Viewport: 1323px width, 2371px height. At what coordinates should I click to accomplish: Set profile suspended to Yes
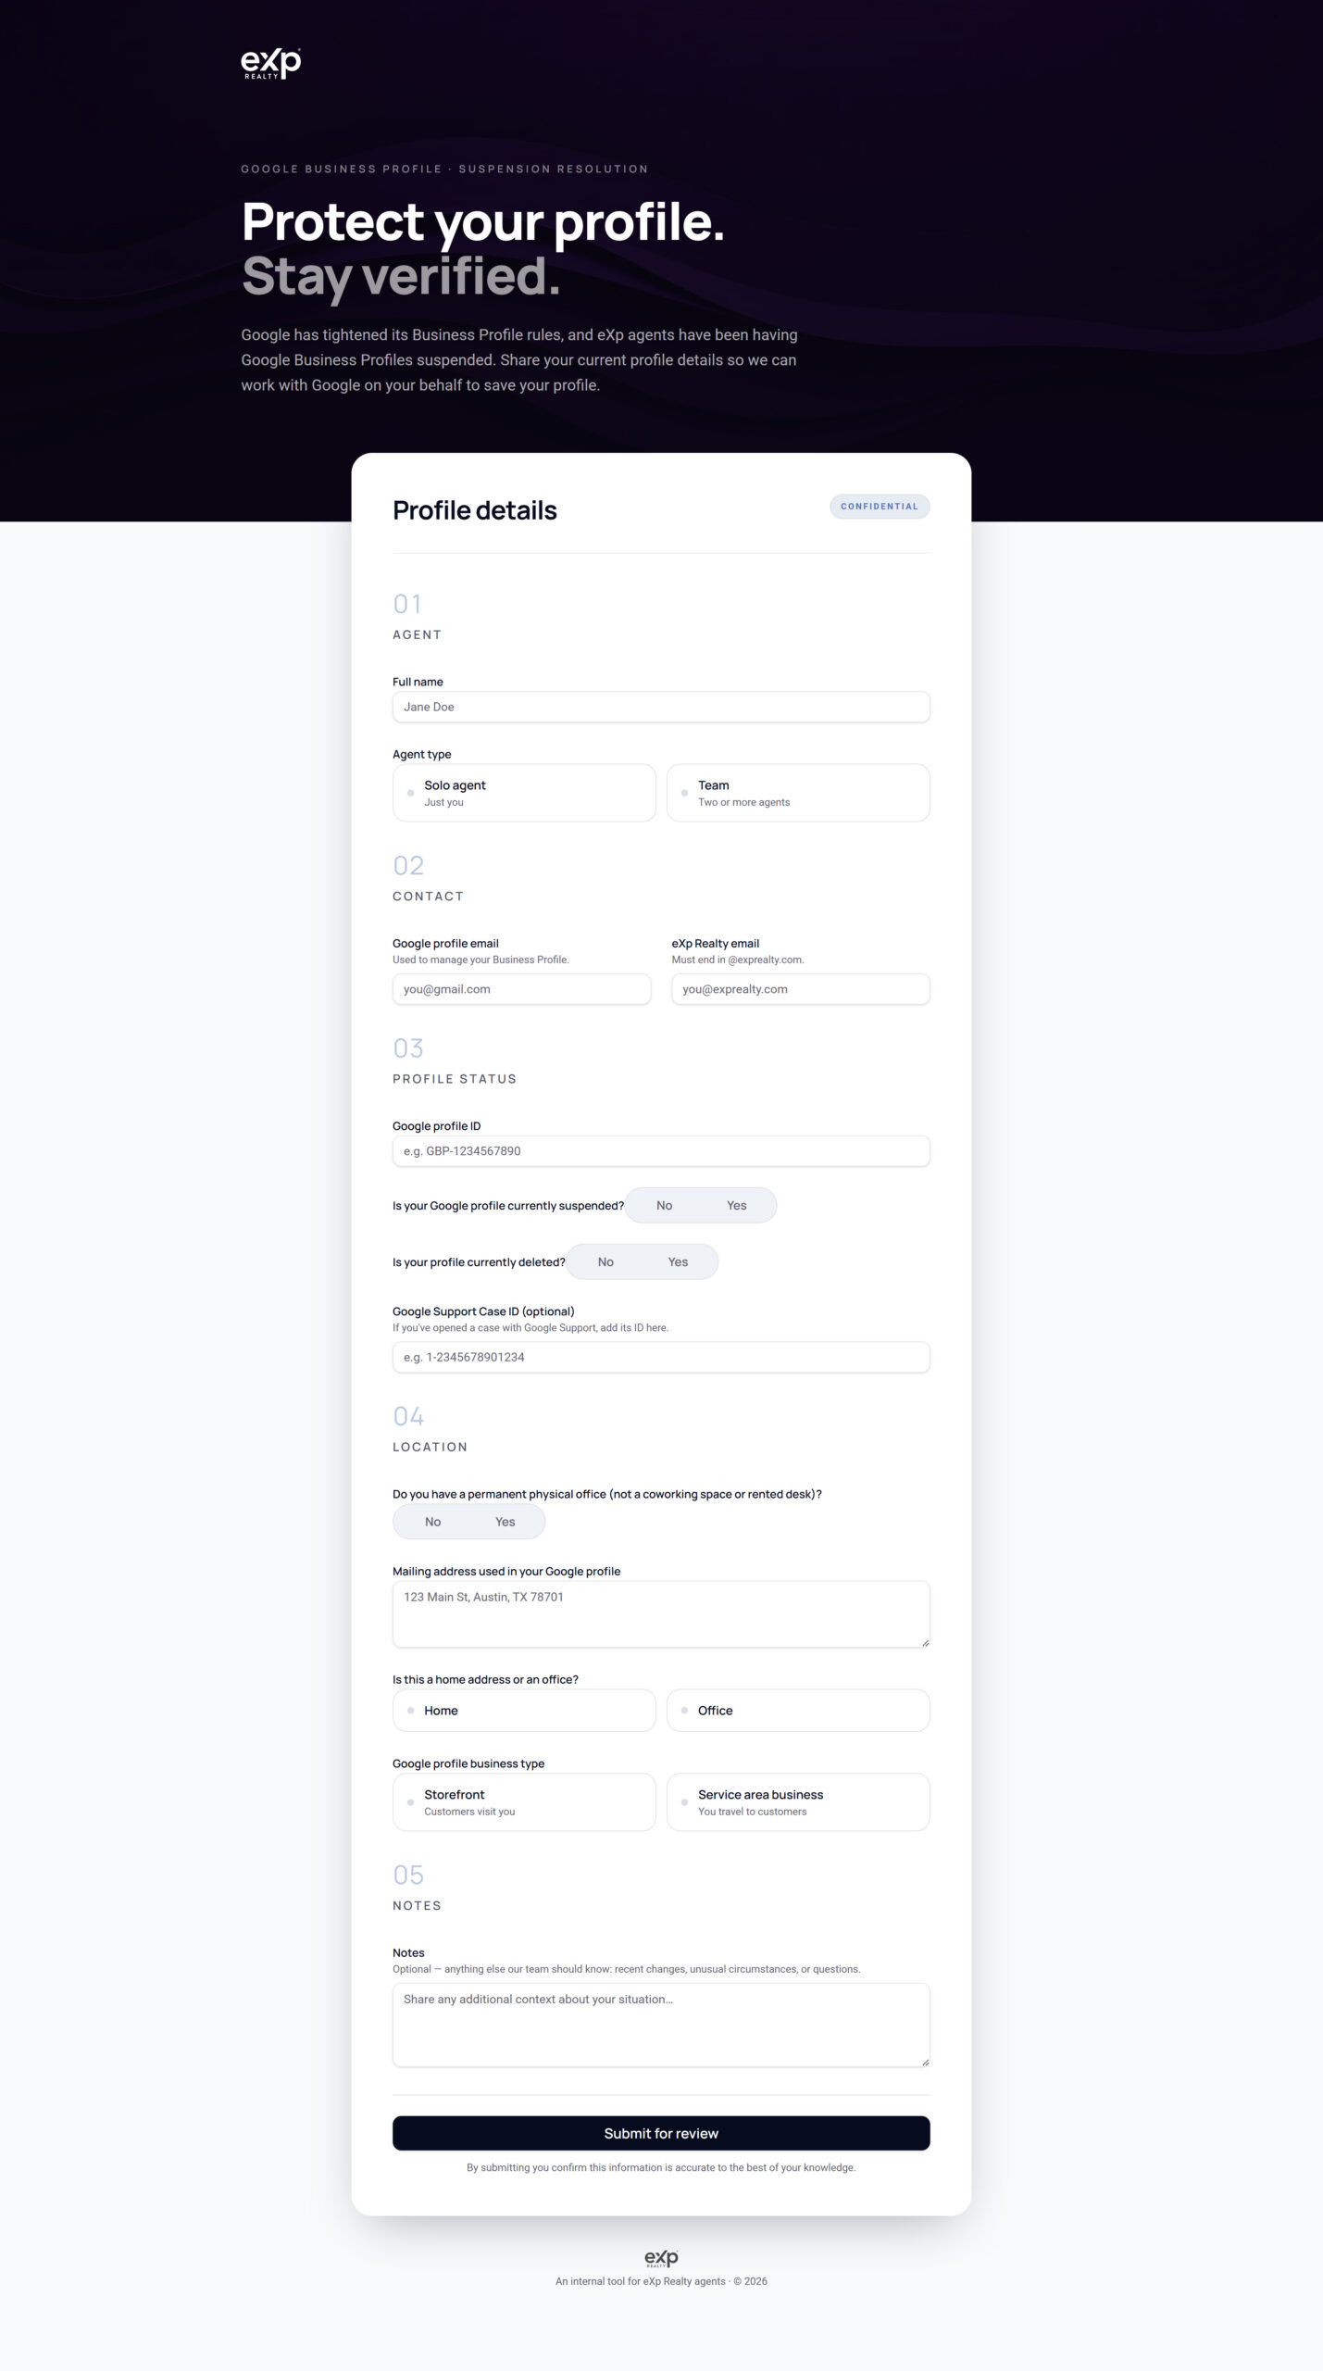tap(737, 1205)
